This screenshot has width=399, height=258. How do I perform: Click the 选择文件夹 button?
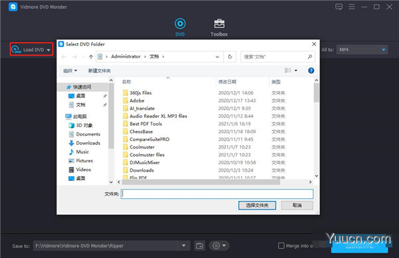(257, 205)
